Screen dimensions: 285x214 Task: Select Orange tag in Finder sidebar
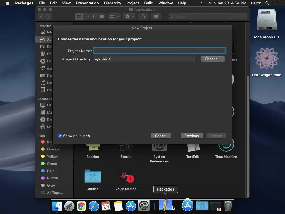[53, 149]
